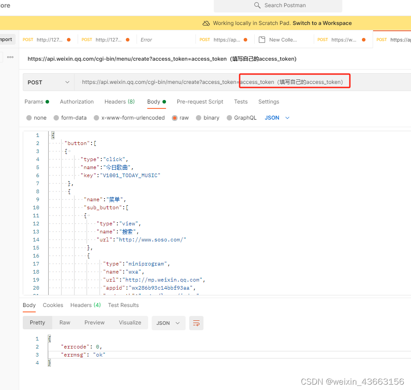Switch to the request Body tab

coord(157,102)
